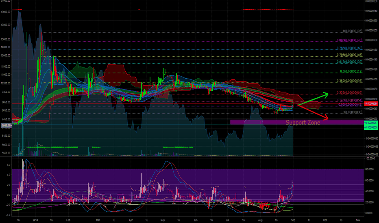The width and height of the screenshot is (379, 223).
Task: Click 14000.00 on the left price axis
Action: pos(6,47)
